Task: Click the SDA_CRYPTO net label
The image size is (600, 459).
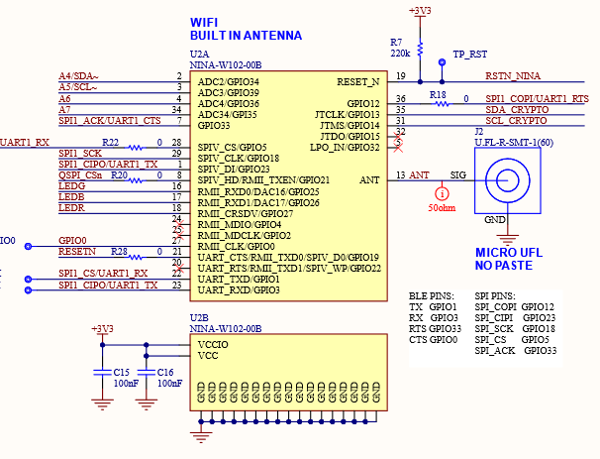Action: 518,110
